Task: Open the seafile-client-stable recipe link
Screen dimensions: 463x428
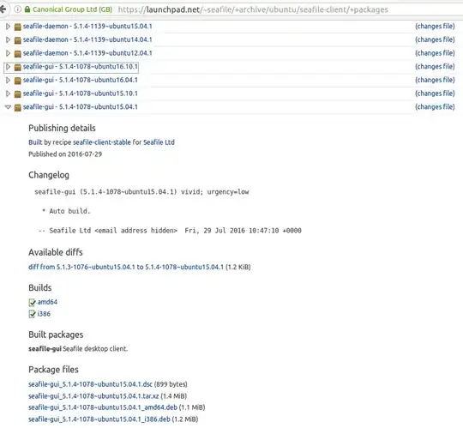Action: coord(102,142)
